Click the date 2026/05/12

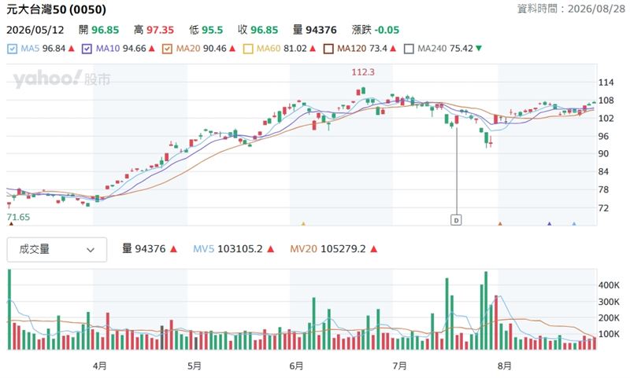35,30
